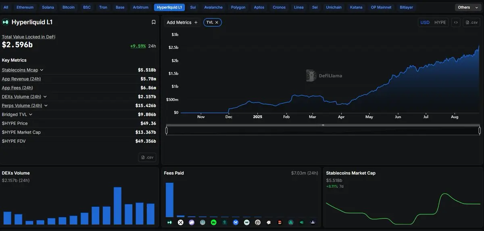Screen dimensions: 484x231
Task: Click the left handle of the time range slider
Action: (167, 130)
